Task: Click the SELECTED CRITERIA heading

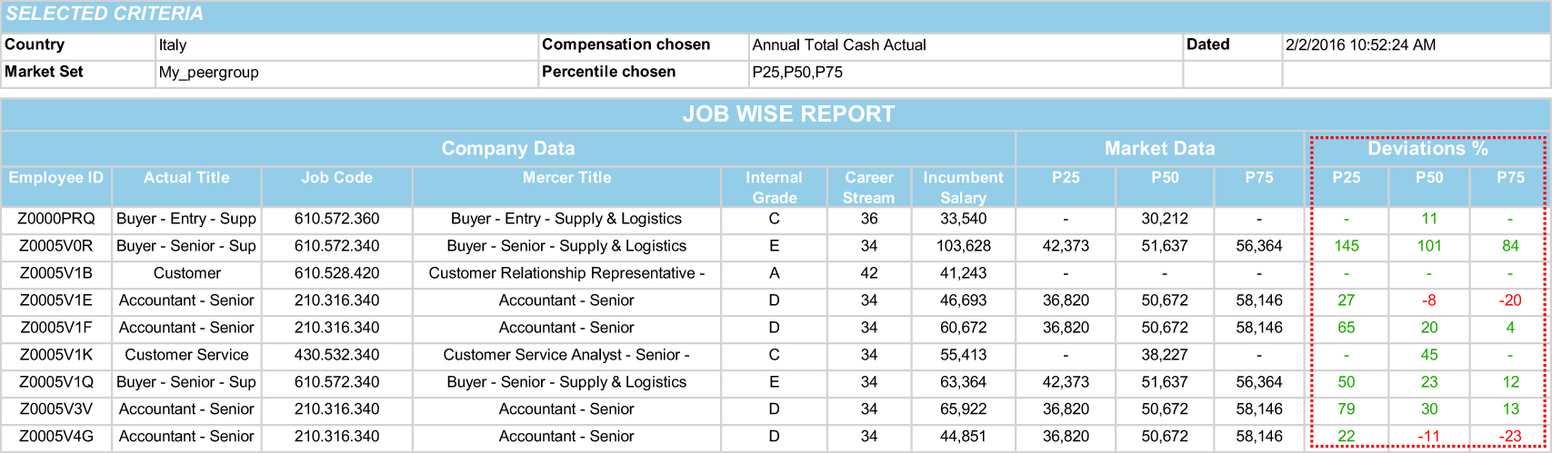Action: point(105,15)
